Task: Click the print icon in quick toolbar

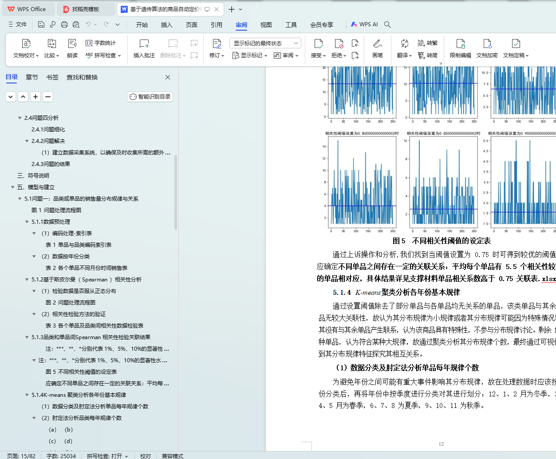Action: point(64,24)
